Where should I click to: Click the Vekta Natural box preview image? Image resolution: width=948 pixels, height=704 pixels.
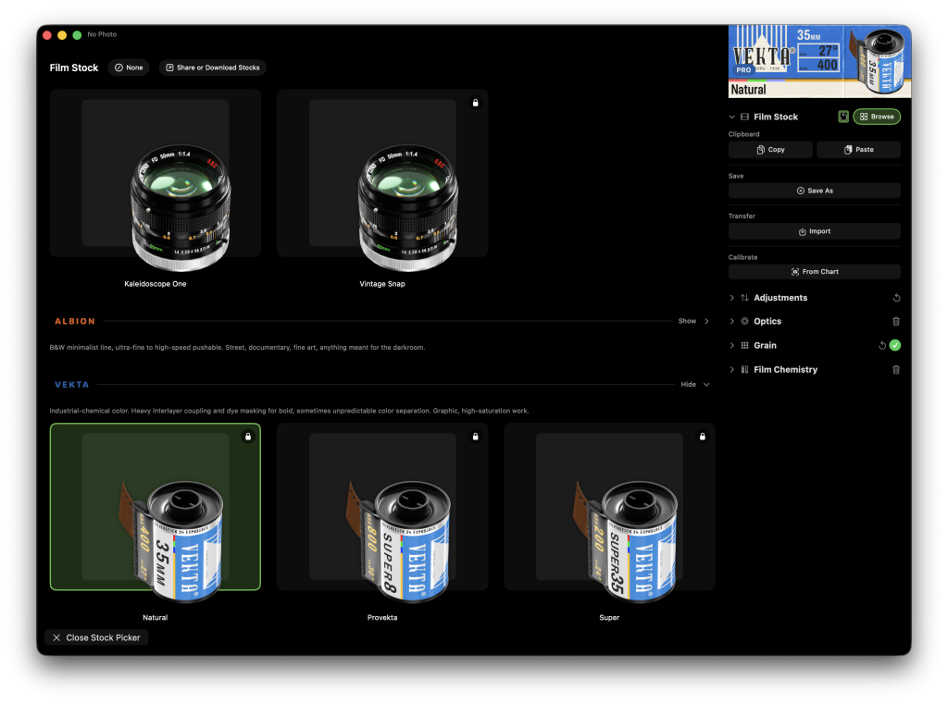click(819, 62)
